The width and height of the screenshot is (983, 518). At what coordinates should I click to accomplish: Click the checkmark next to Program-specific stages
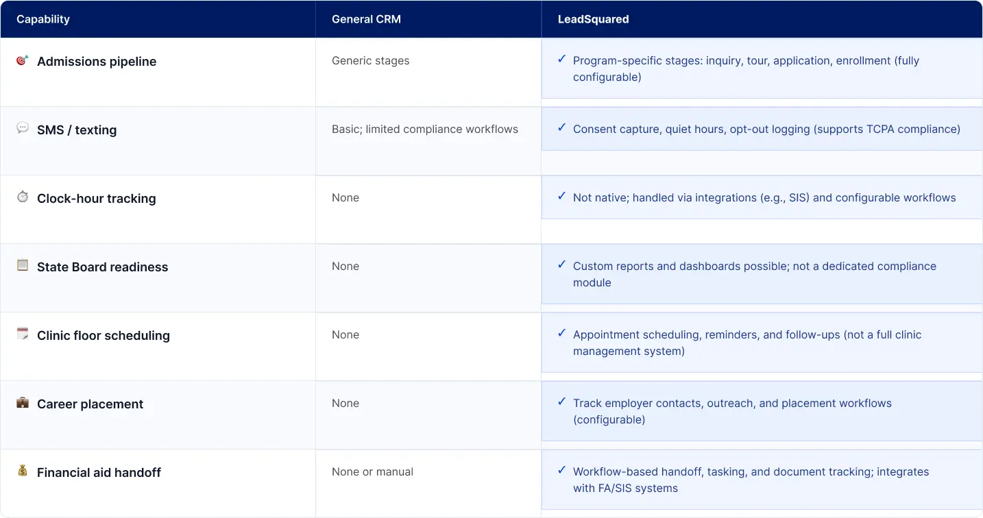[561, 60]
